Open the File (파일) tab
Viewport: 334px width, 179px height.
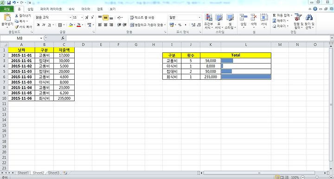7,9
